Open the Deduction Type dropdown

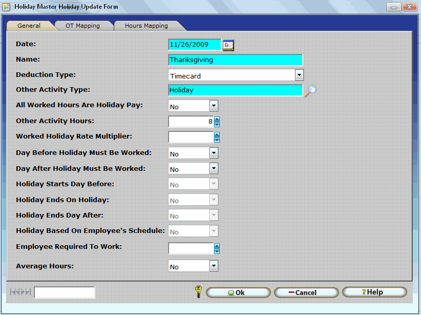coord(299,75)
